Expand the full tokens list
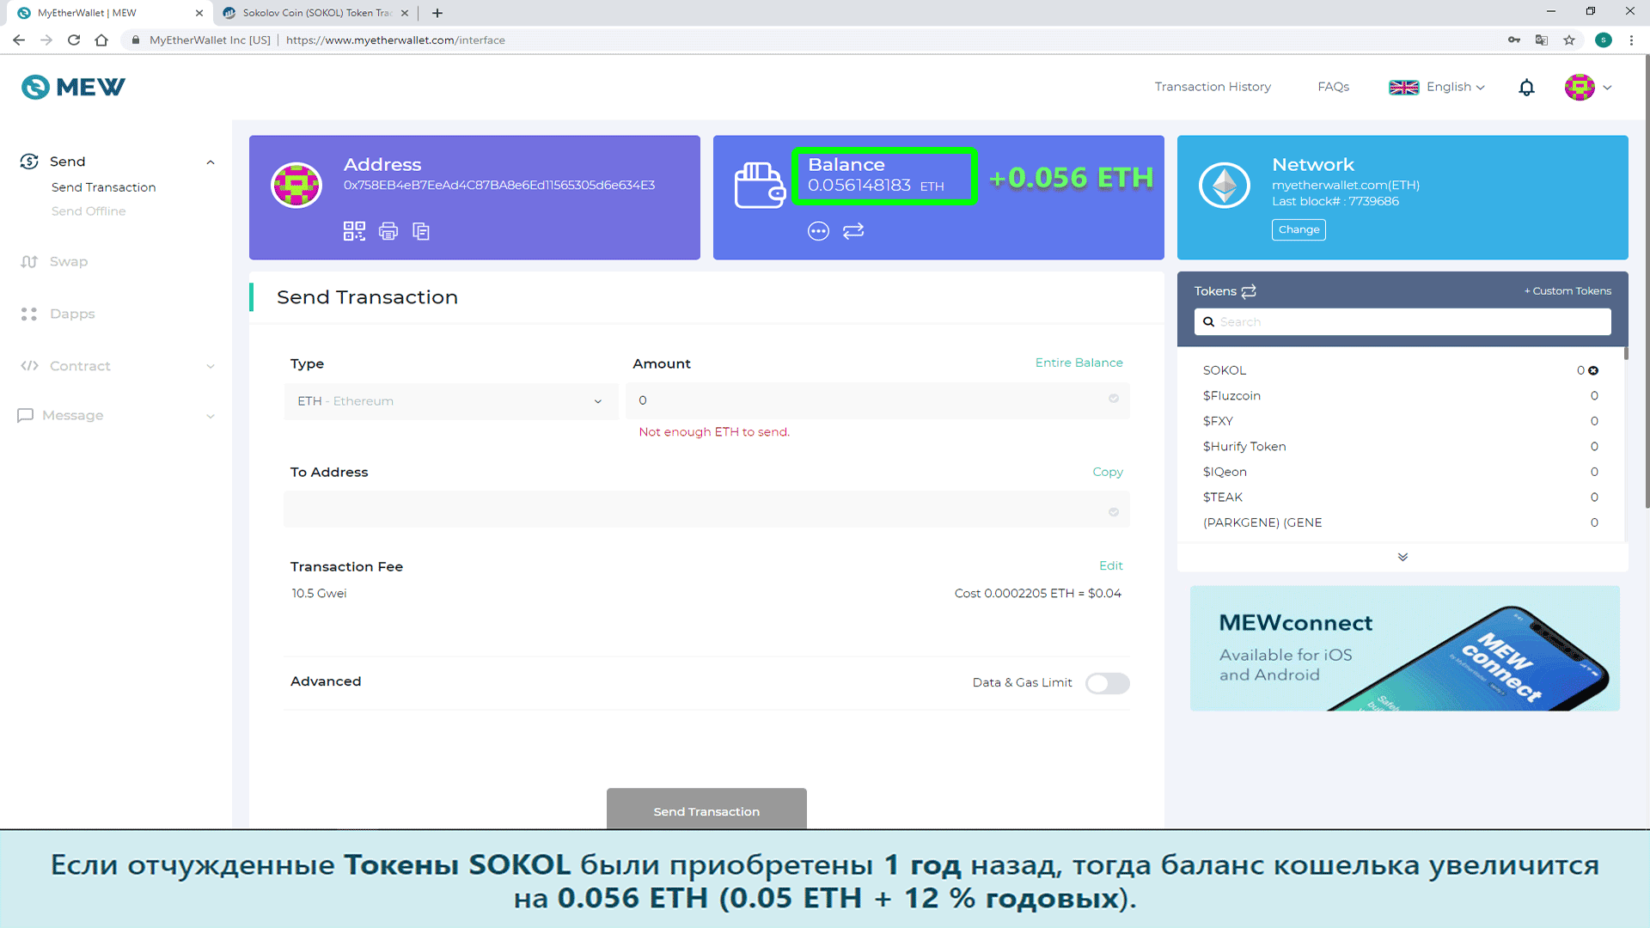Viewport: 1650px width, 928px height. (x=1402, y=557)
